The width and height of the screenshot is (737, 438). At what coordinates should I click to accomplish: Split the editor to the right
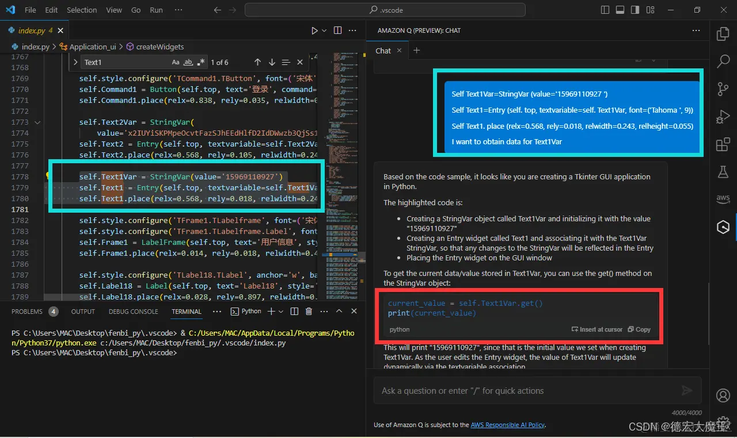coord(337,30)
